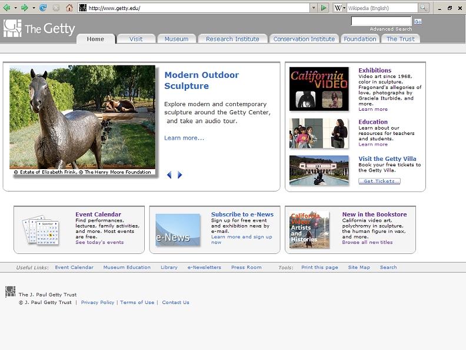Click the site favicon in the address bar
The width and height of the screenshot is (466, 350).
(x=83, y=8)
